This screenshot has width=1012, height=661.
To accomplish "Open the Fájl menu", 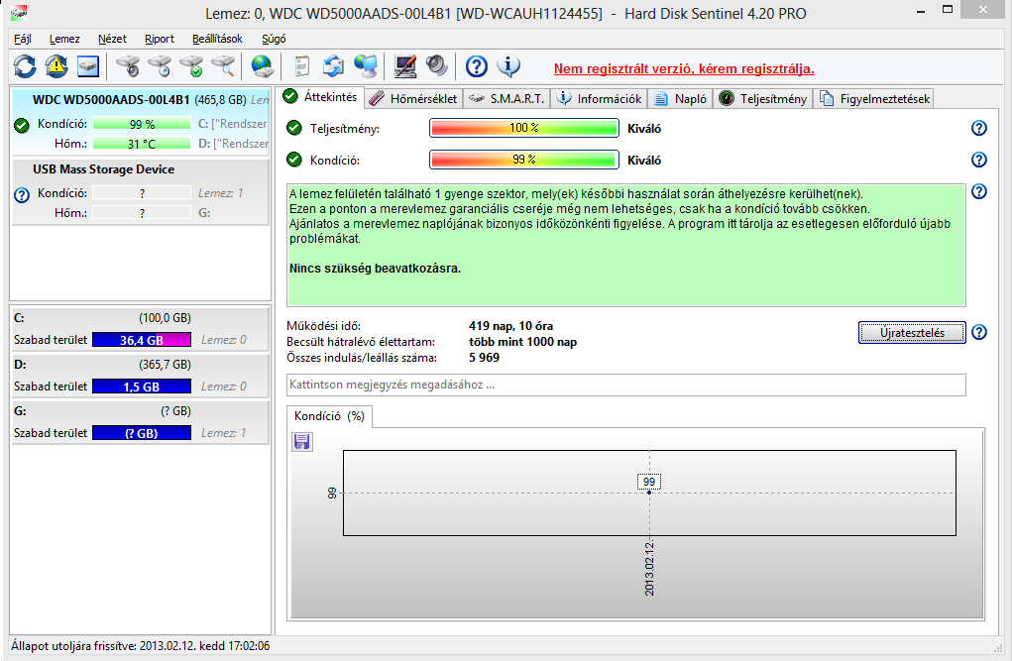I will [23, 39].
